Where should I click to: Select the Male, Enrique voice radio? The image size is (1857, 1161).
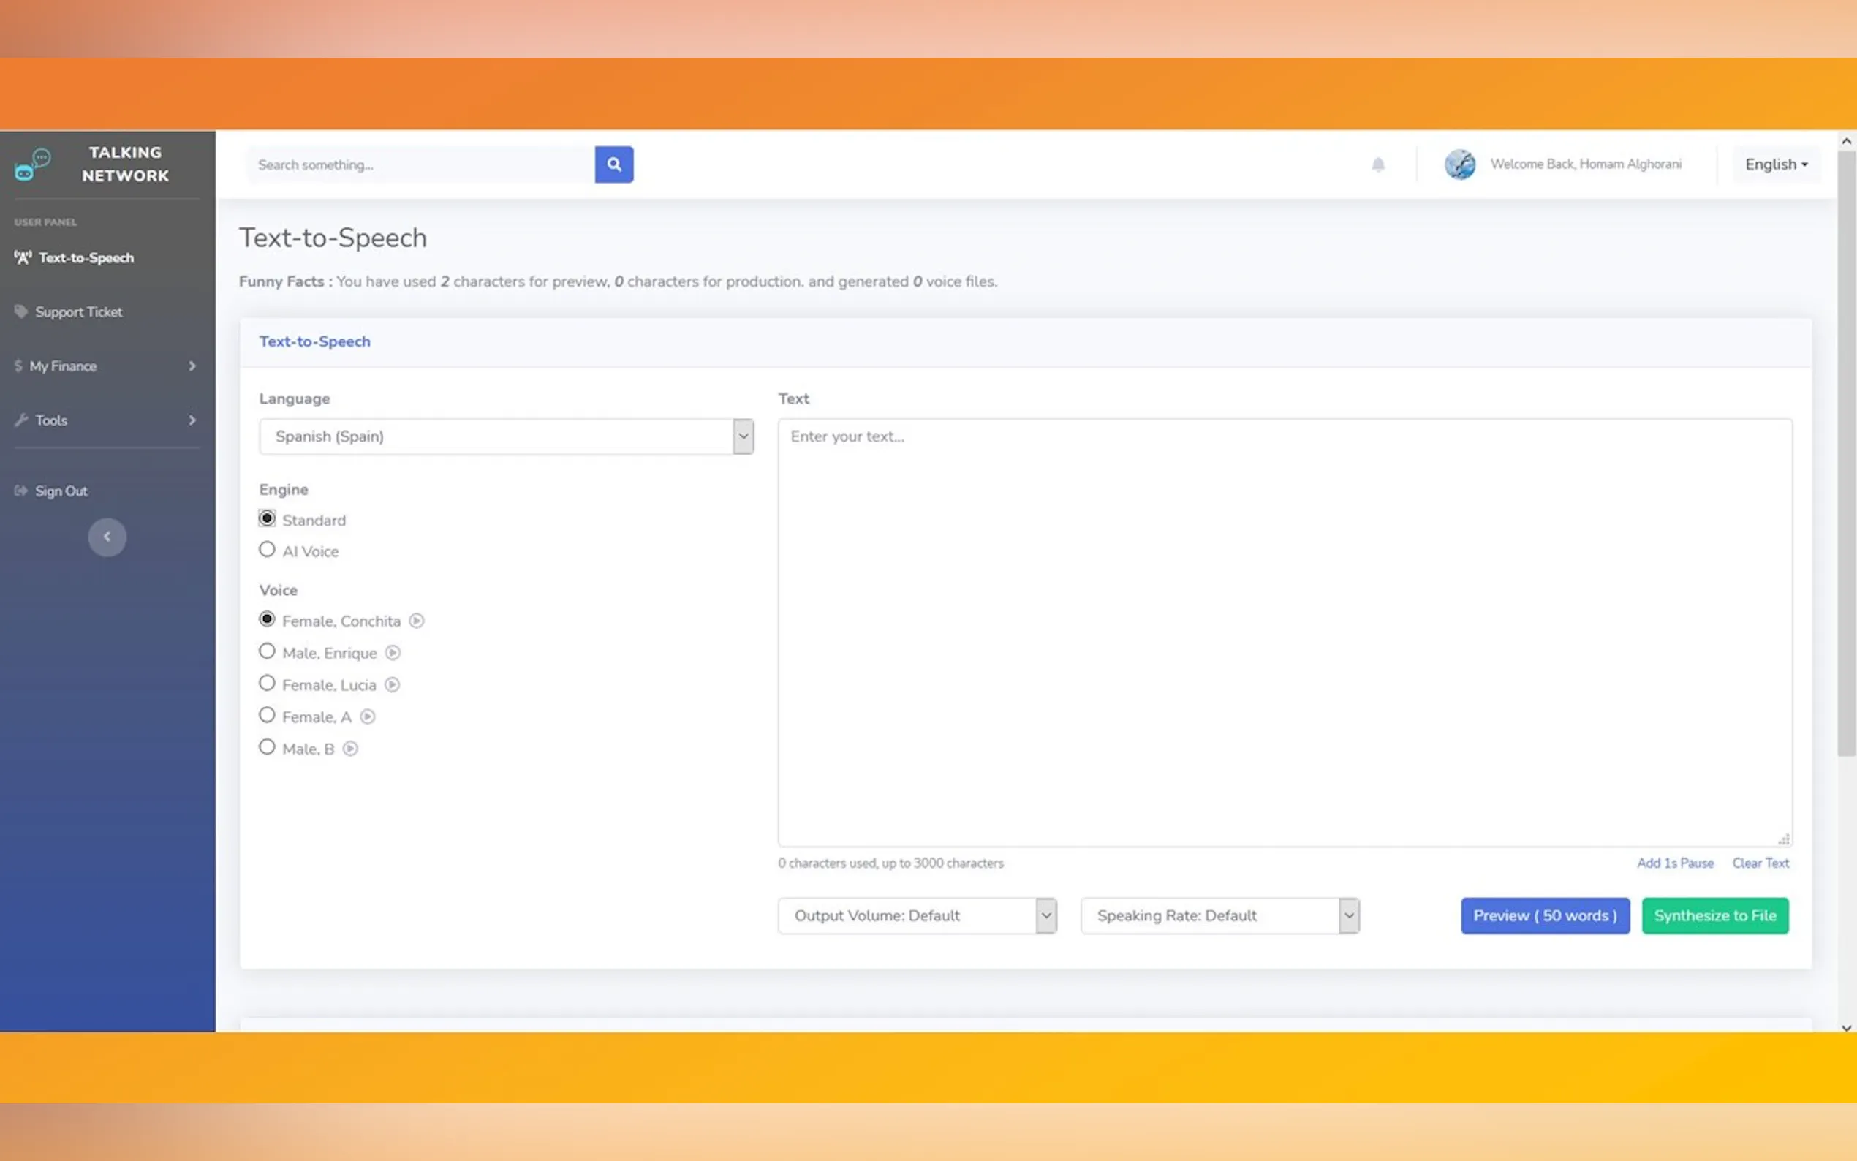pyautogui.click(x=266, y=652)
